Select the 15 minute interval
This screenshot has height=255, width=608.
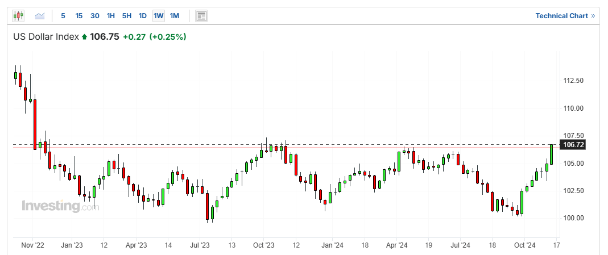click(x=78, y=16)
